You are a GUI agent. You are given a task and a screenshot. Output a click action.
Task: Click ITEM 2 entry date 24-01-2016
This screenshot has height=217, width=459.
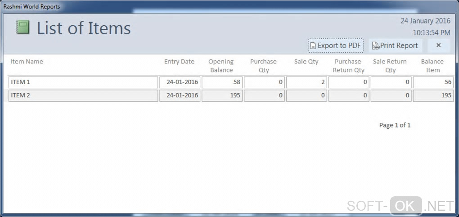pos(180,96)
